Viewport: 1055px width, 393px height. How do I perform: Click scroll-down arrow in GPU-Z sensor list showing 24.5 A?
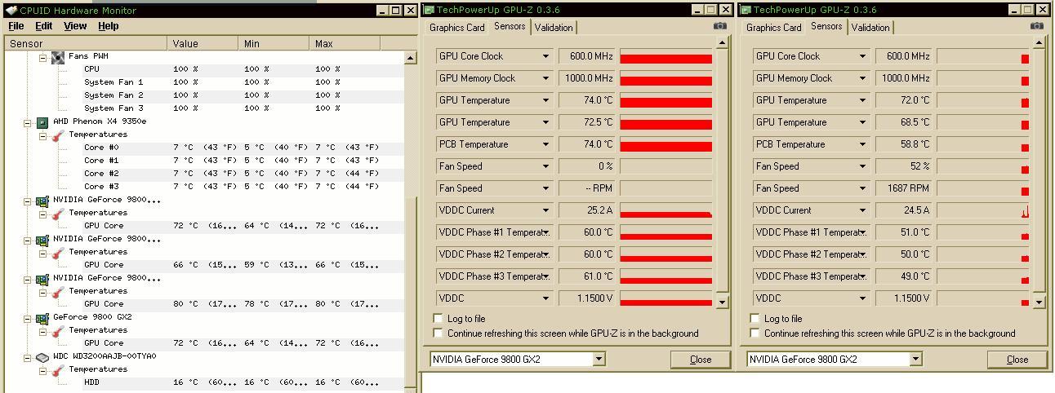coord(1039,302)
